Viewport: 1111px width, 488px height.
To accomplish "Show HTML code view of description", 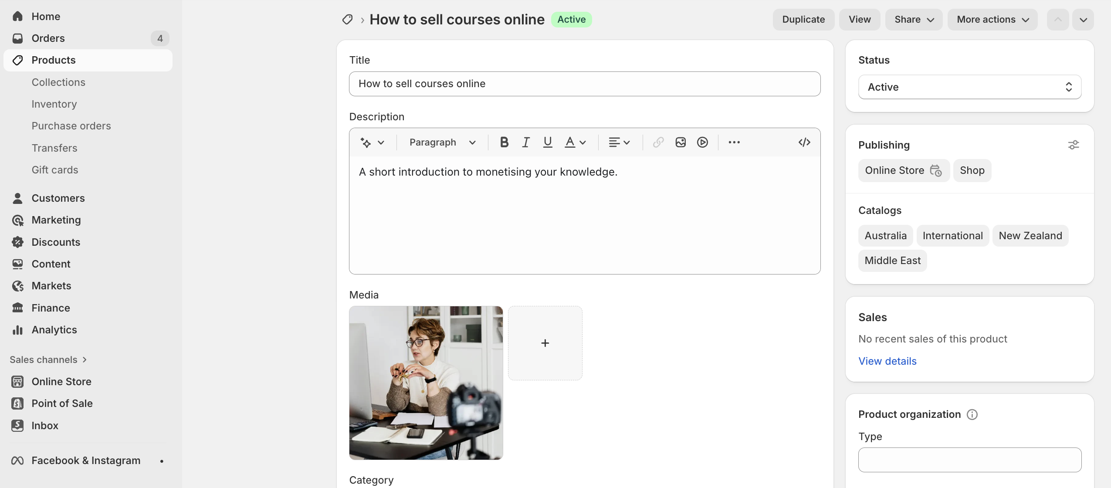I will click(x=804, y=142).
